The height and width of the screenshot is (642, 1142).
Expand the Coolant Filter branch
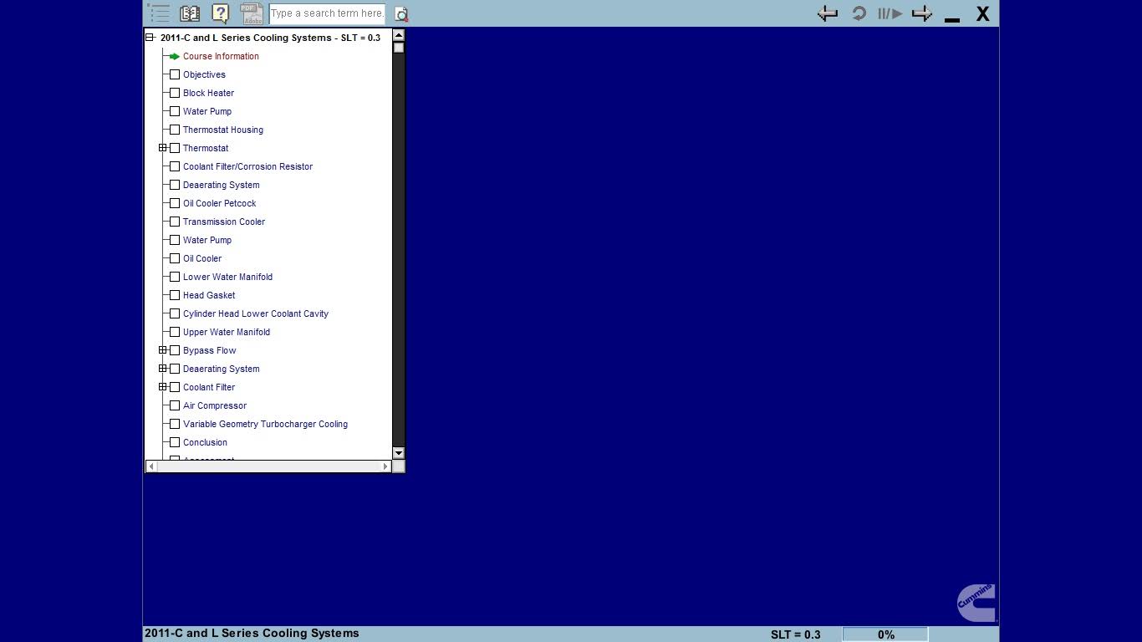tap(163, 387)
